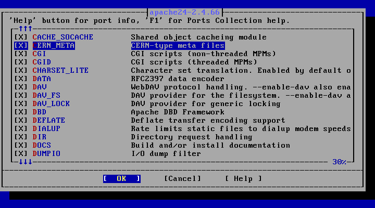
Task: Click 'CGI scripts (non-threaded MPMs)' description
Action: (x=204, y=54)
